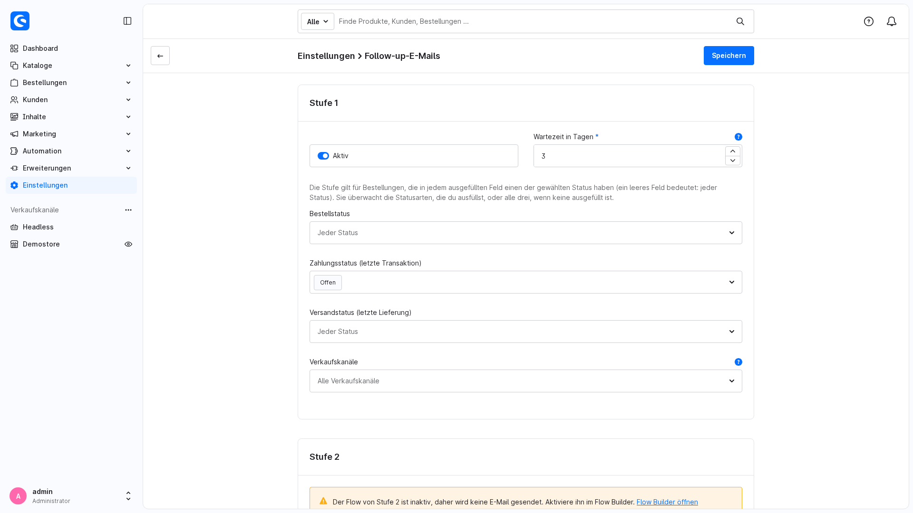Toggle the Aktiv switch in Stufe 1

pos(323,156)
